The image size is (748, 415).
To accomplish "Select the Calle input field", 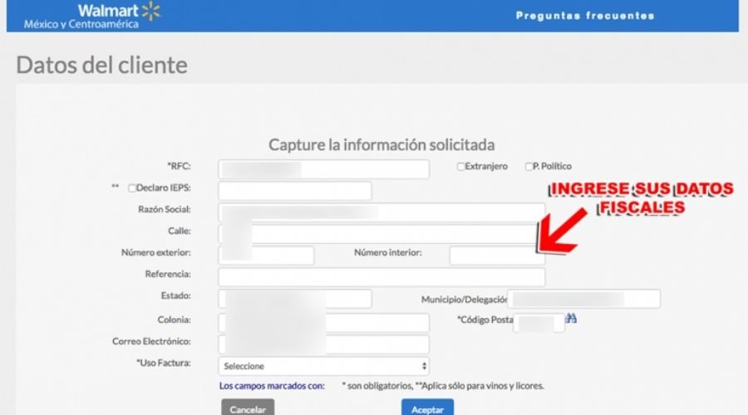I will pos(381,233).
